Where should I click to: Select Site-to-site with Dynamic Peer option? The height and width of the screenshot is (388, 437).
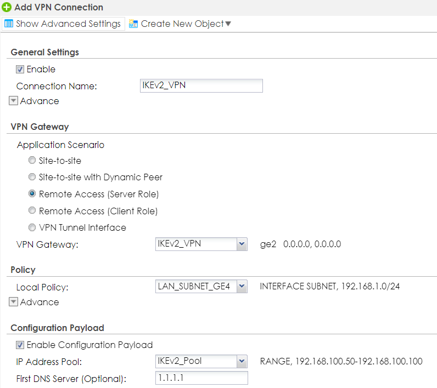pos(32,178)
